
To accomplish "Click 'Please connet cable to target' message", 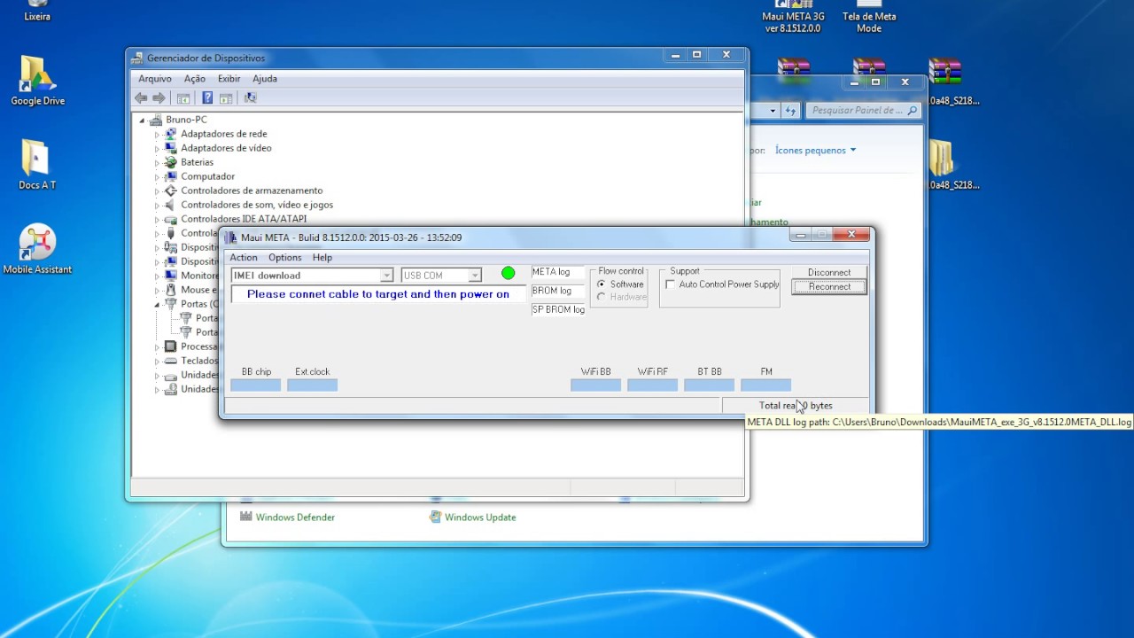I will pos(378,294).
